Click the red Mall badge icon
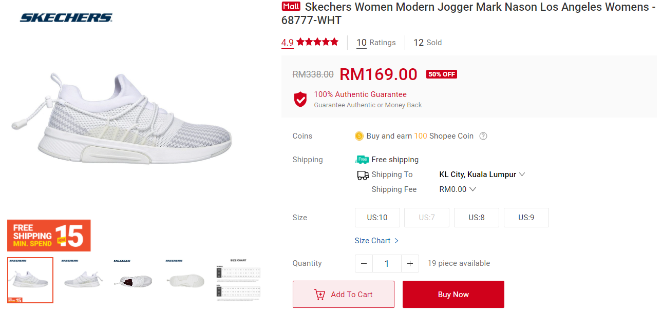662x311 pixels. 291,7
